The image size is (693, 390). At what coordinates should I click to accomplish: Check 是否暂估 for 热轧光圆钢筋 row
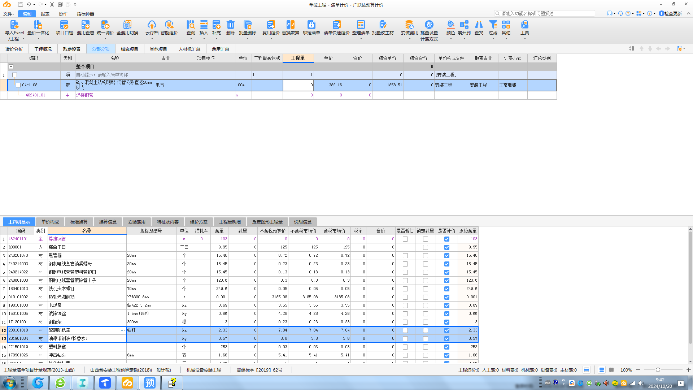405,297
